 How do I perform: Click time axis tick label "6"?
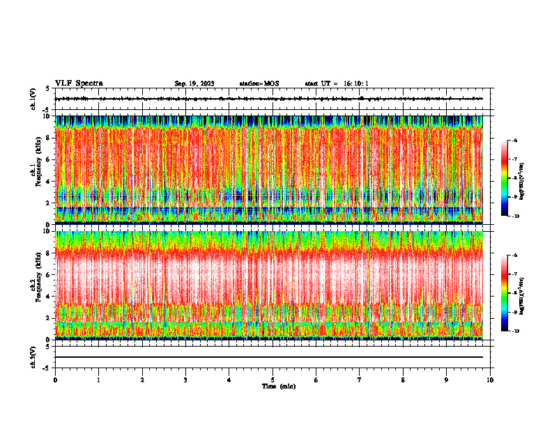coord(316,380)
